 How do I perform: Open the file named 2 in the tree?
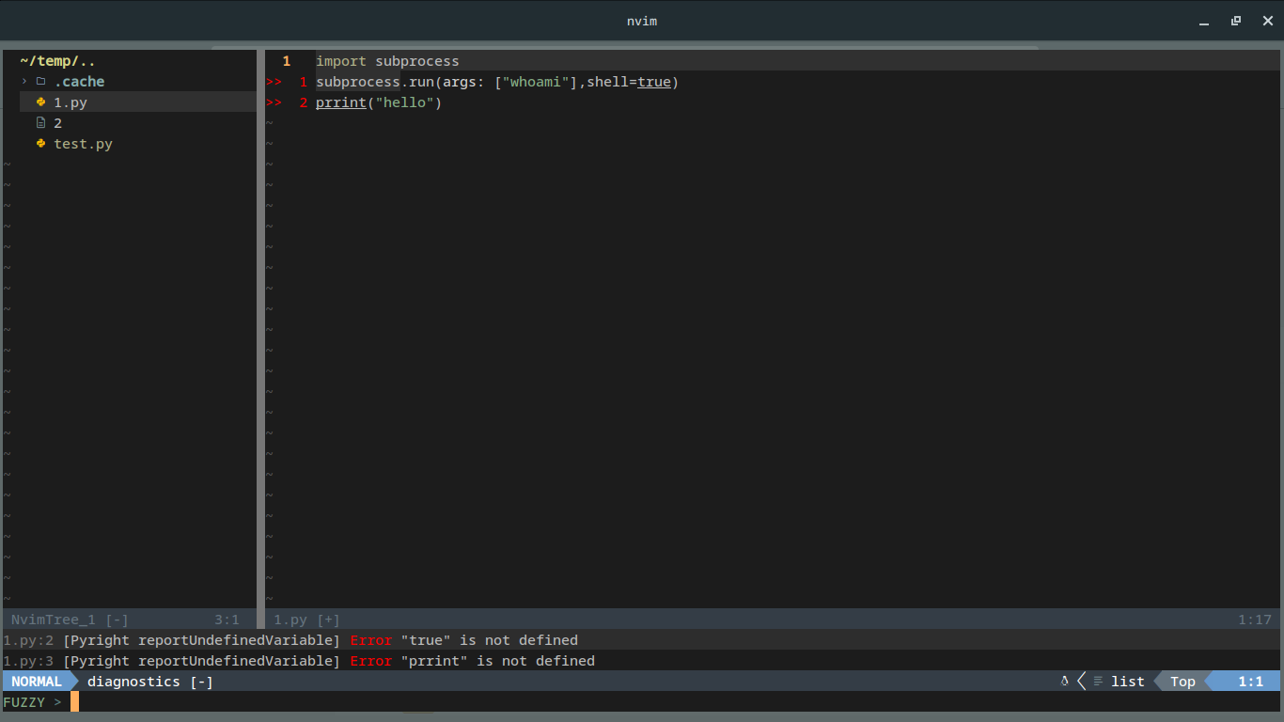click(58, 123)
